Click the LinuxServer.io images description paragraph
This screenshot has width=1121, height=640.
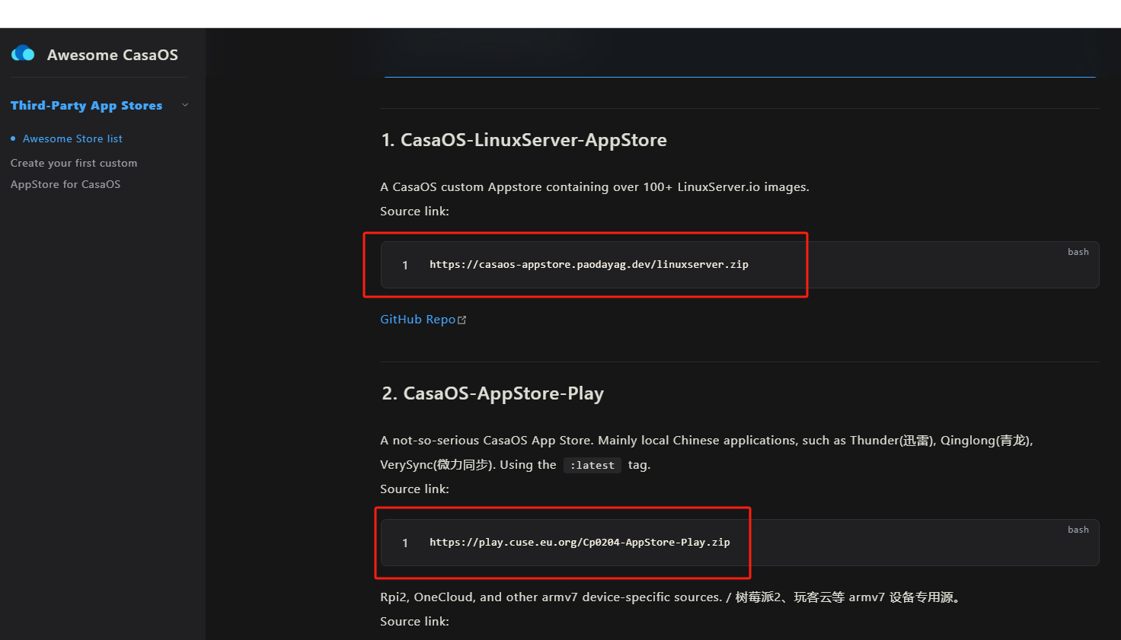point(595,187)
